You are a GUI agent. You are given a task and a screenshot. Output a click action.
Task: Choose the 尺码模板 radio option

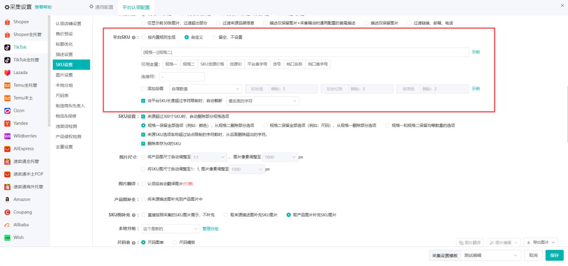point(175,242)
